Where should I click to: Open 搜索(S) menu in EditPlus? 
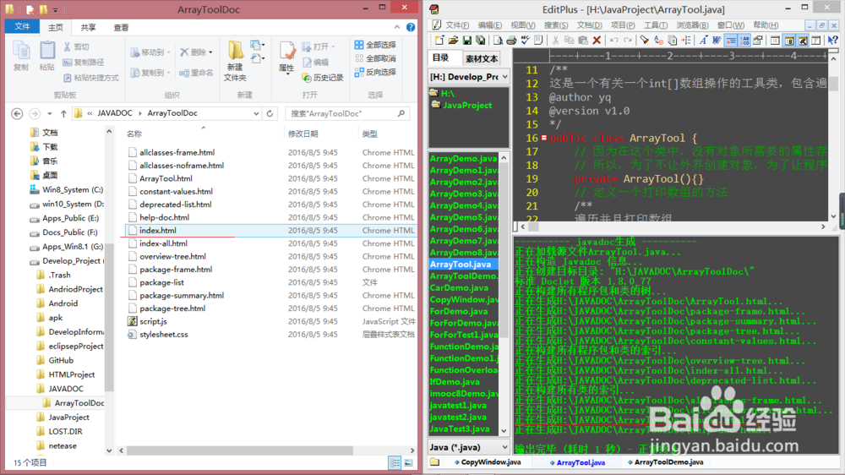556,25
